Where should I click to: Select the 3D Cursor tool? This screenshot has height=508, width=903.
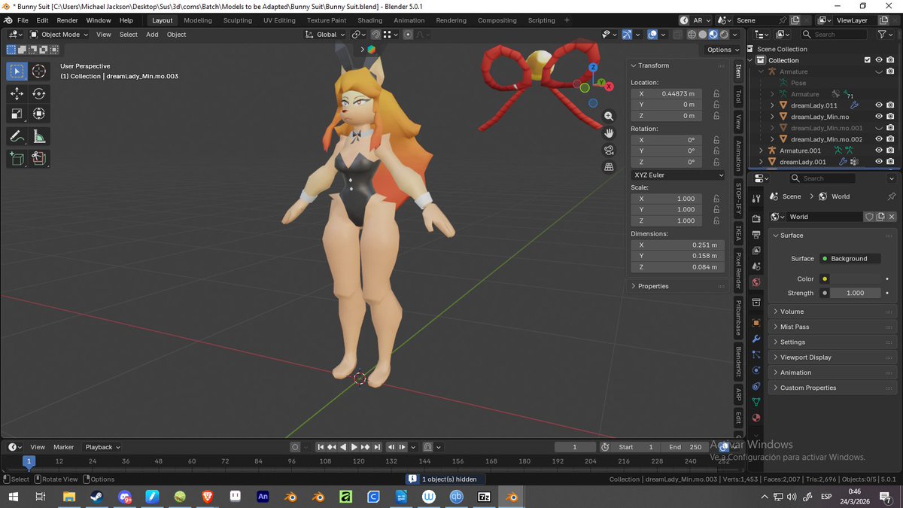(x=39, y=71)
